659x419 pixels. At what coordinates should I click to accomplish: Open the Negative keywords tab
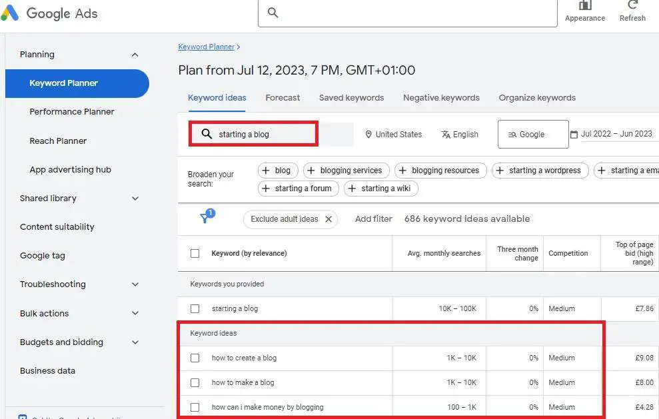[x=441, y=98]
